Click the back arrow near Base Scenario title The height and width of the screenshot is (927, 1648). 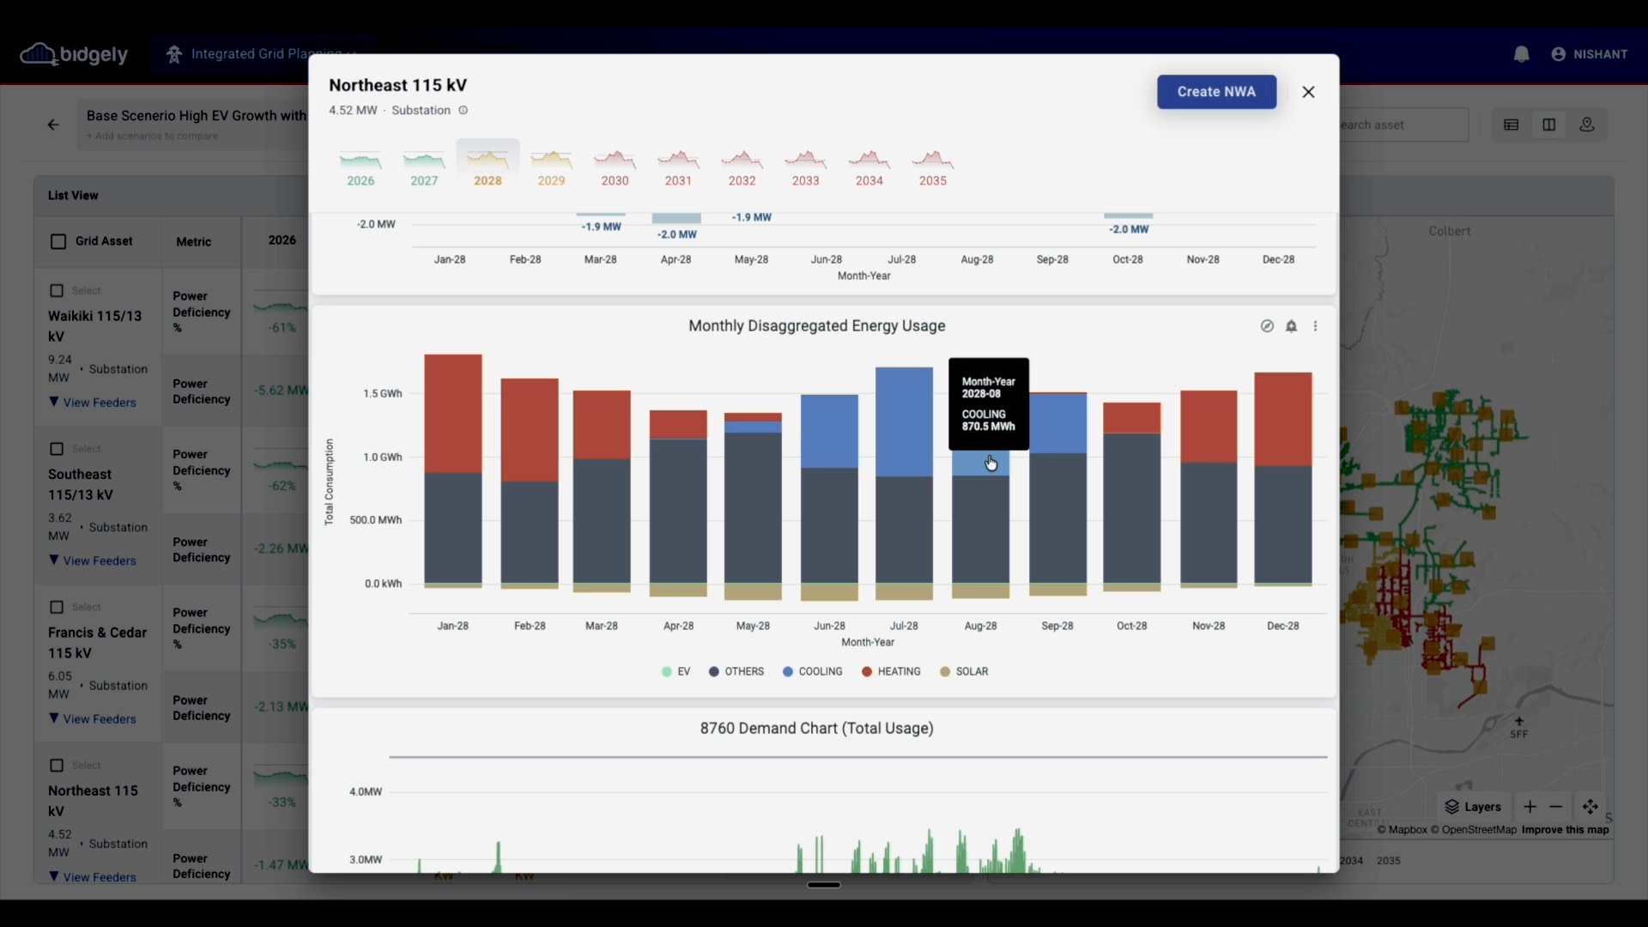[x=53, y=124]
